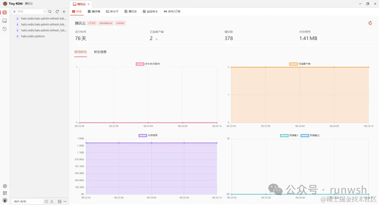The width and height of the screenshot is (379, 205).
Task: Click the key filter search magnifier icon
Action: [50, 12]
